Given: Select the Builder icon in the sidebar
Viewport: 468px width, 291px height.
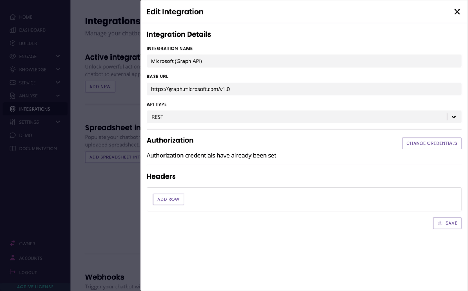Looking at the screenshot, I should (x=12, y=43).
